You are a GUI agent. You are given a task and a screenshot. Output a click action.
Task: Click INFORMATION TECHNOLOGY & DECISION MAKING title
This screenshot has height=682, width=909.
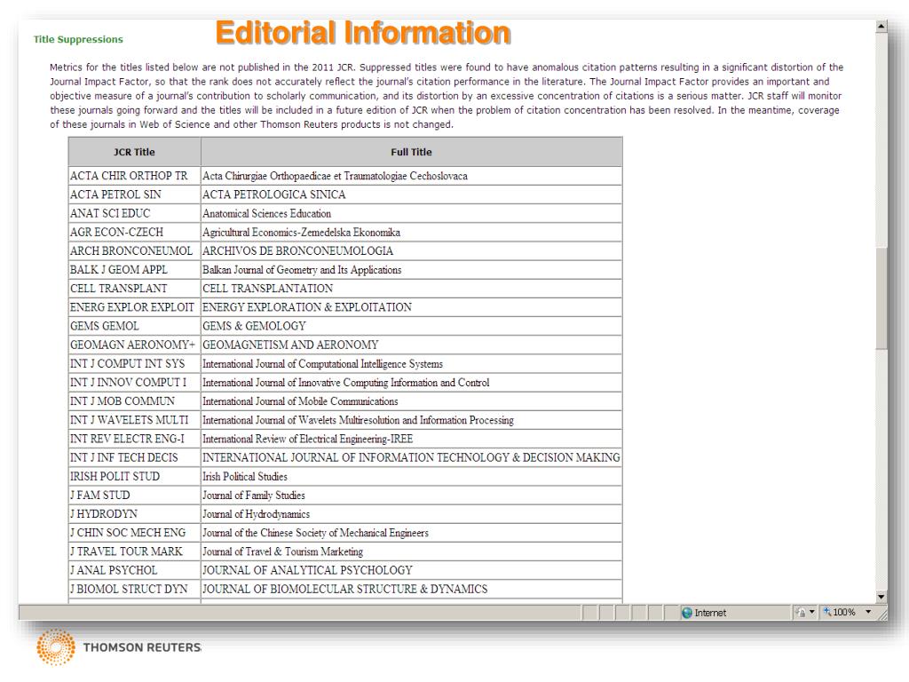coord(411,457)
